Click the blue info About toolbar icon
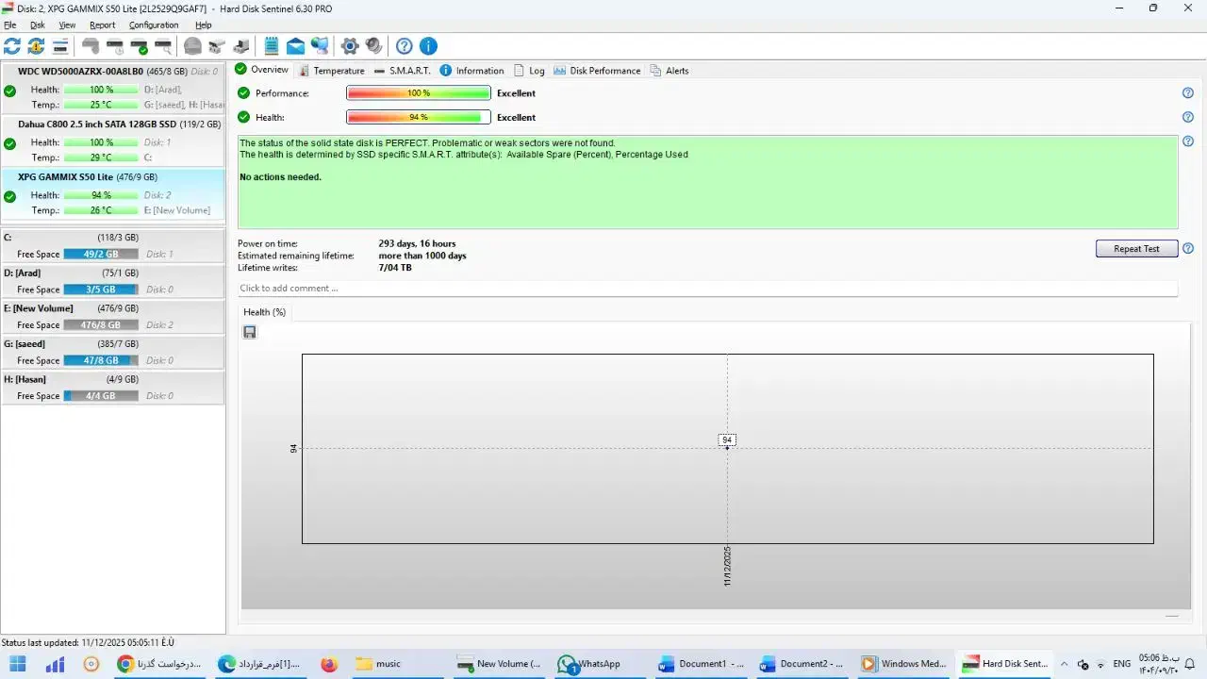 (428, 46)
